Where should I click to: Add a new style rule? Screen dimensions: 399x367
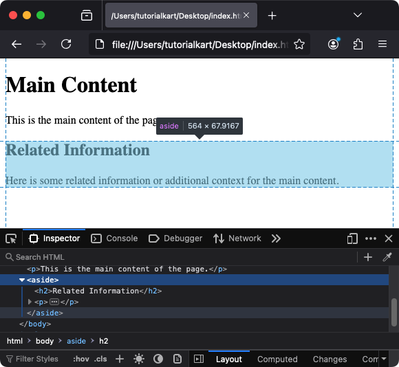point(120,359)
